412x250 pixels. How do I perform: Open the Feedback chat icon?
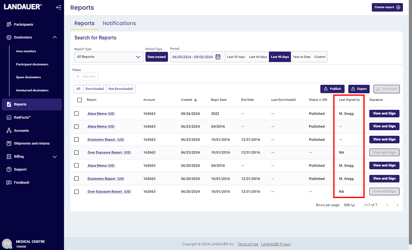point(9,182)
